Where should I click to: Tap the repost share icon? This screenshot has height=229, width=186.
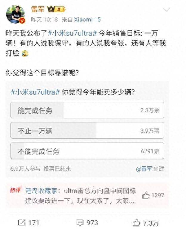[x=21, y=222]
